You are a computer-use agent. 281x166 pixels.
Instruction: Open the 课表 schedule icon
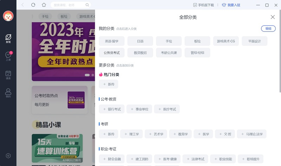(8, 75)
